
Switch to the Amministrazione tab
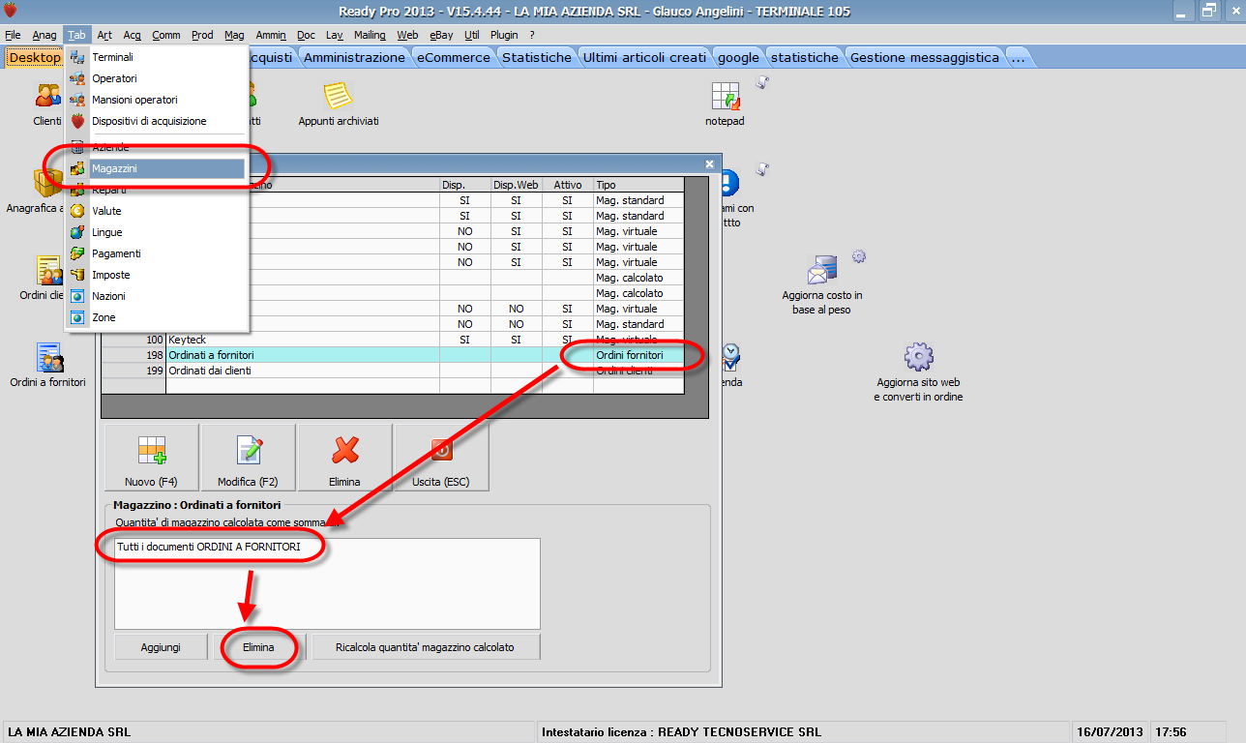(x=355, y=57)
